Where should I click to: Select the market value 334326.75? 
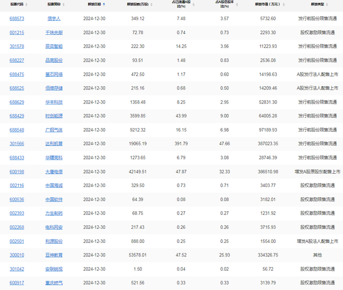[268, 255]
